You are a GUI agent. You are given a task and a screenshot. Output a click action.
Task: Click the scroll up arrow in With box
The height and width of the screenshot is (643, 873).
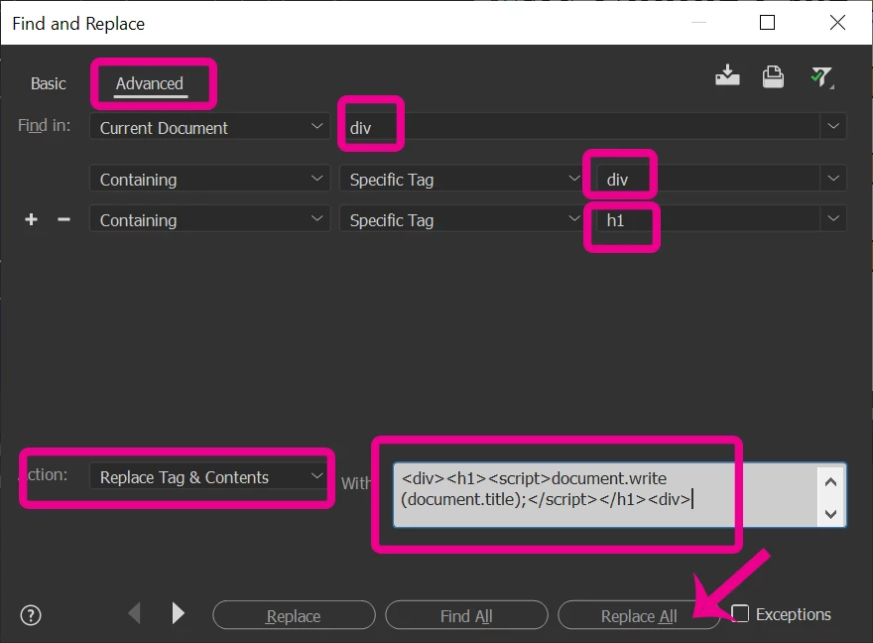click(x=830, y=482)
